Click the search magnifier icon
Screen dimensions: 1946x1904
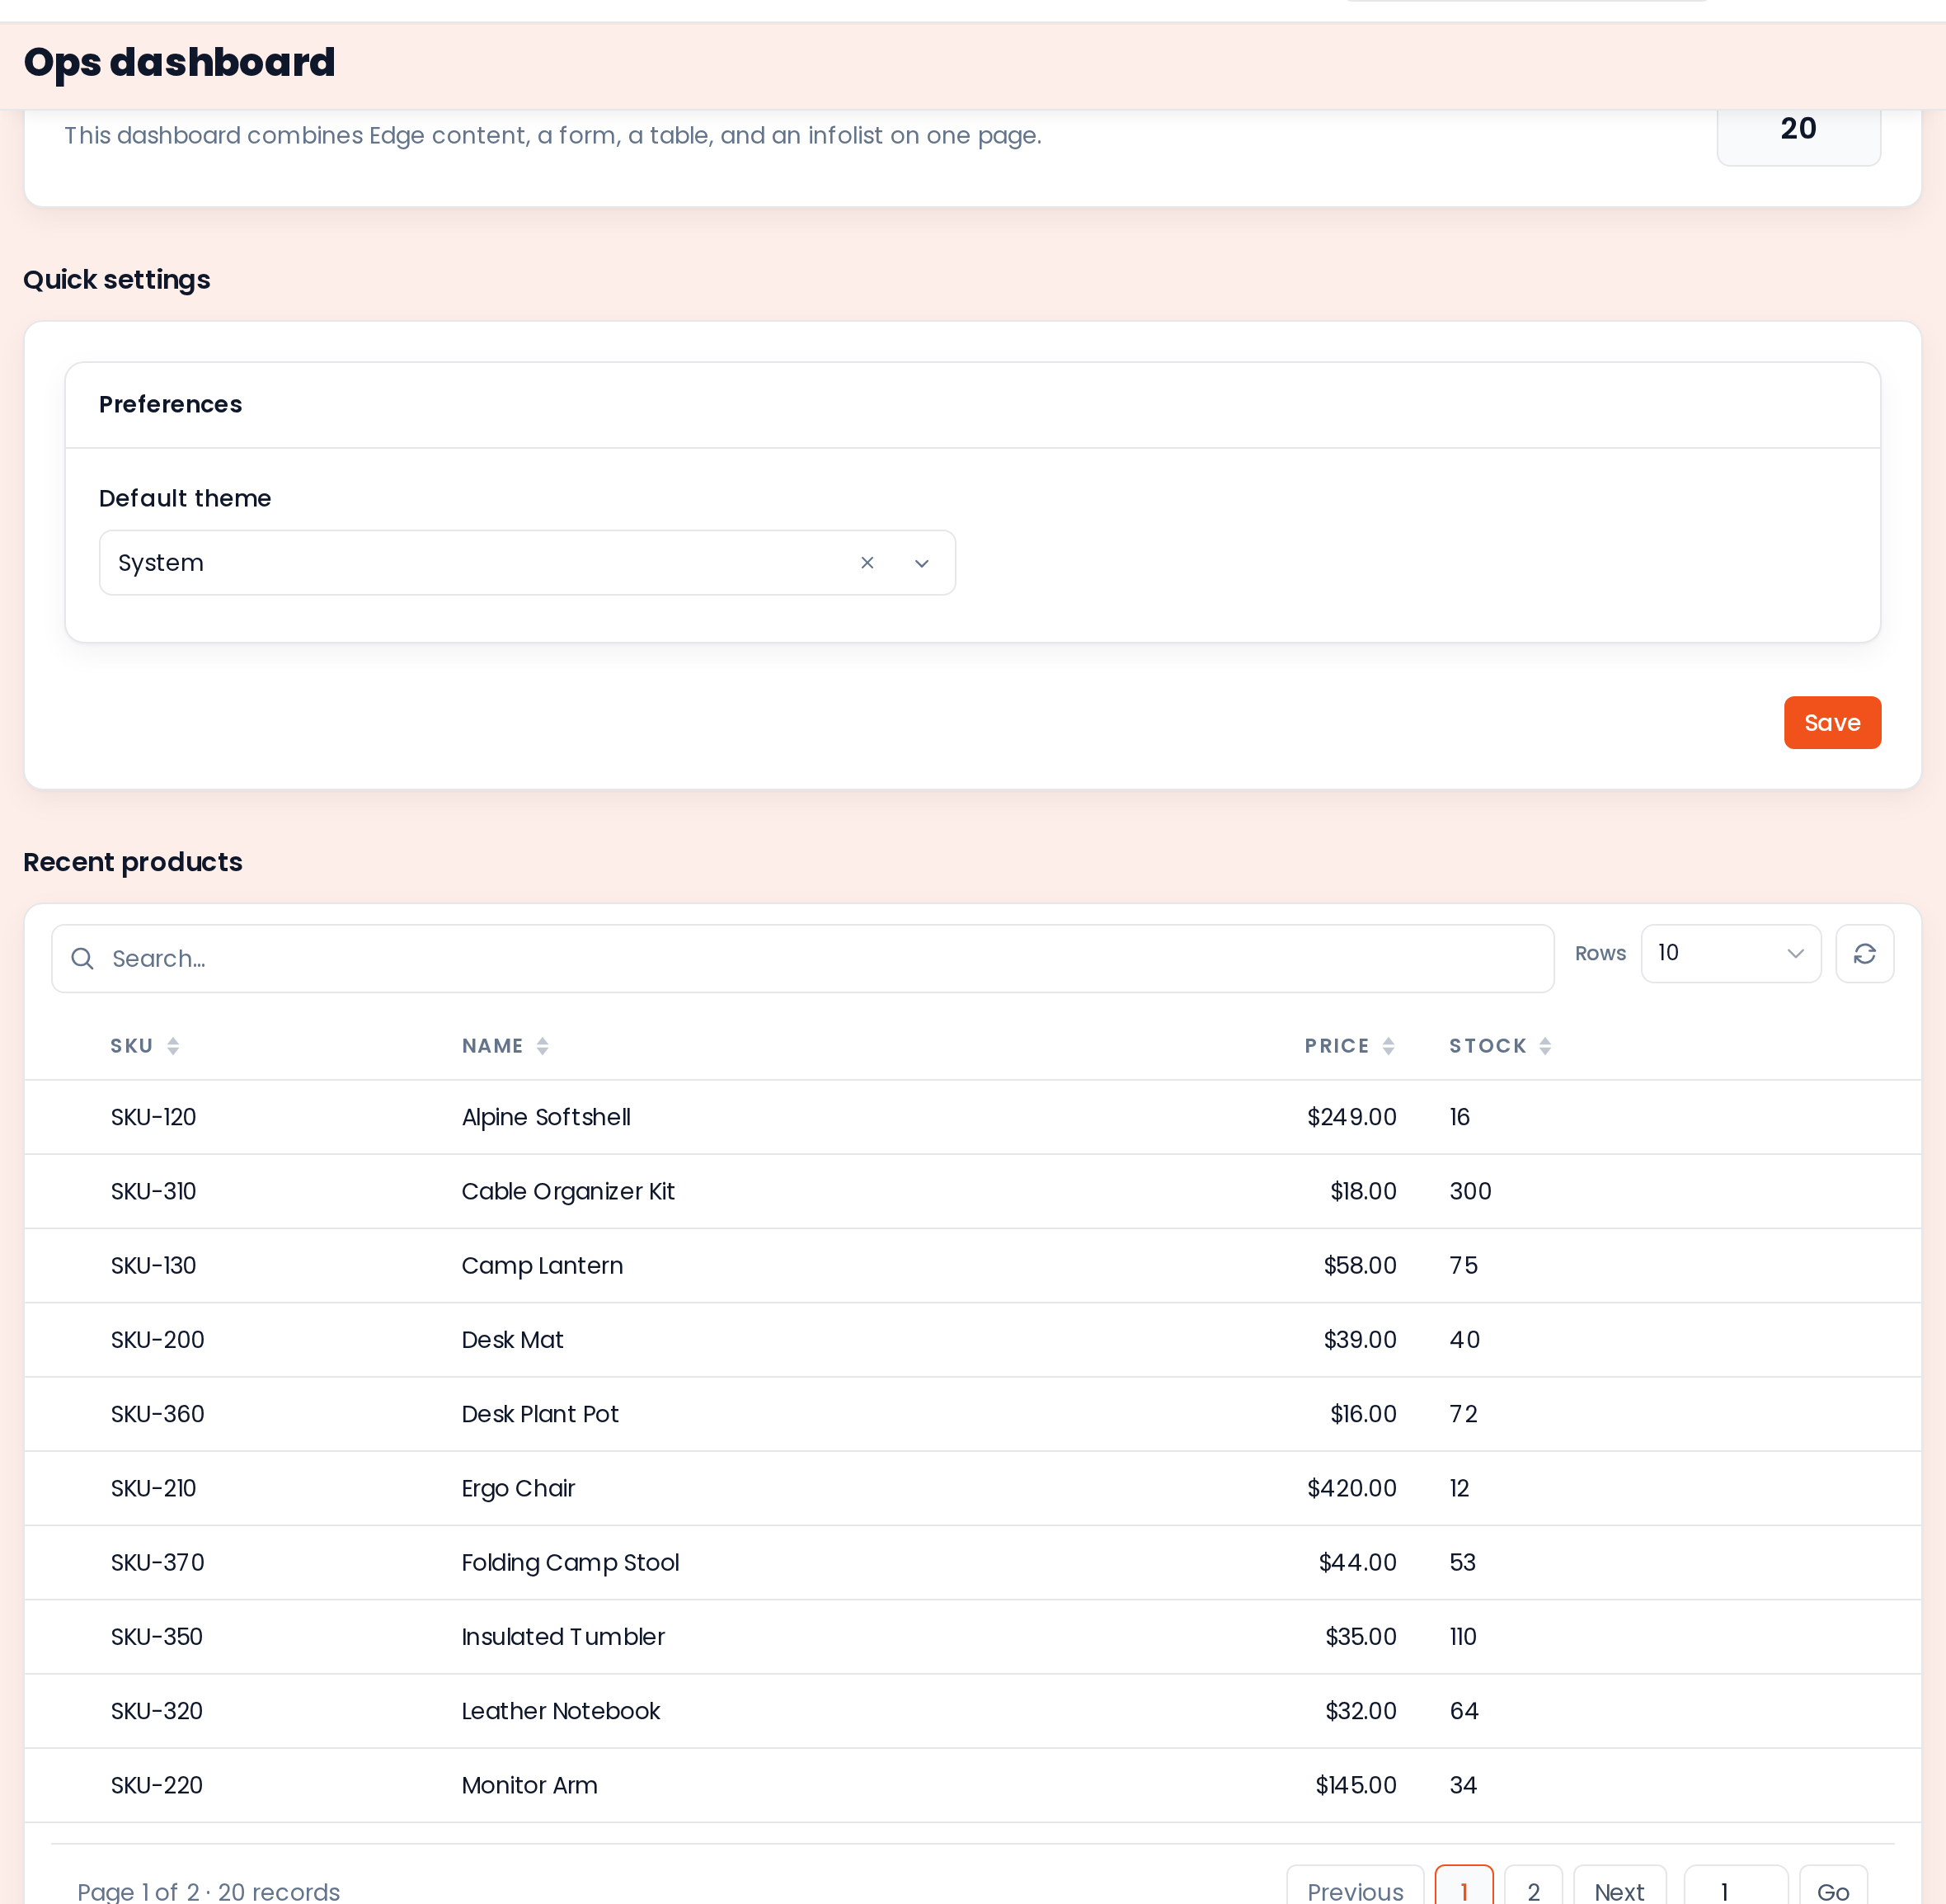pyautogui.click(x=83, y=959)
